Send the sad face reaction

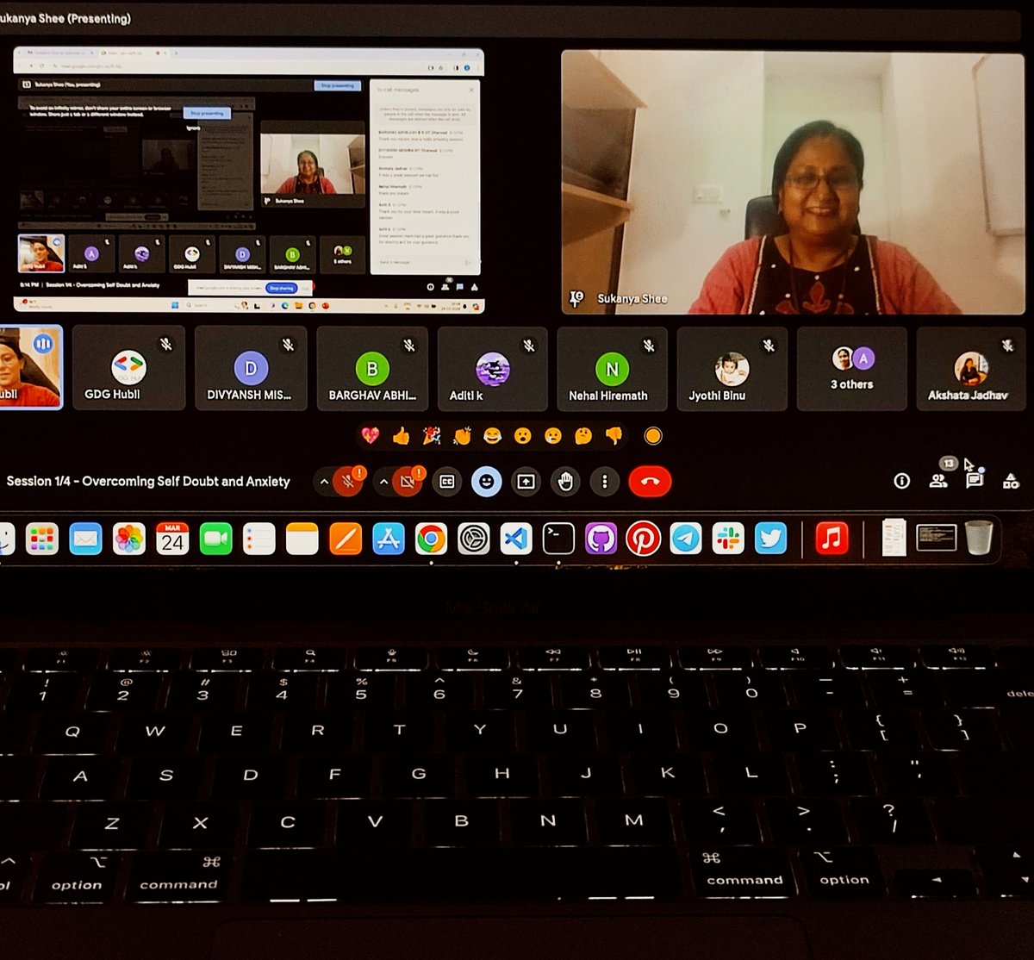553,436
